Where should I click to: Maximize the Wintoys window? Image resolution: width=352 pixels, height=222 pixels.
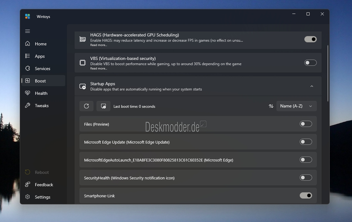[308, 14]
